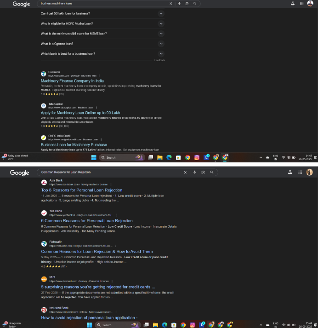Expand 'What is the minimum cibil score for MSME loan?'

pos(161,34)
